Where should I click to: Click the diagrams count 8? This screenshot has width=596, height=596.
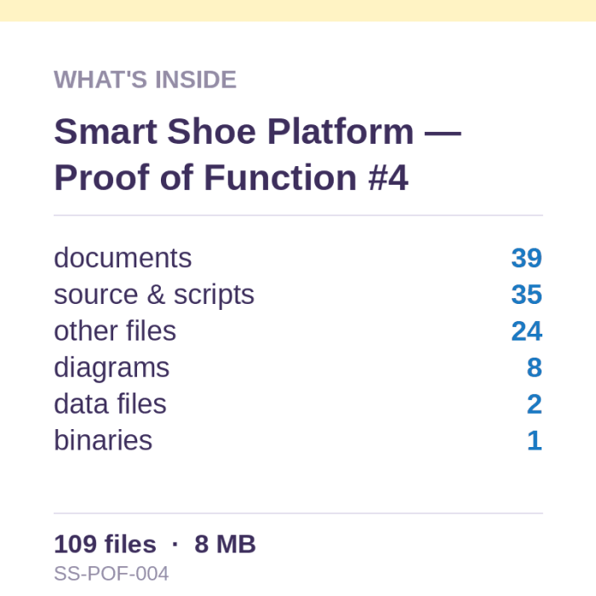tap(535, 368)
